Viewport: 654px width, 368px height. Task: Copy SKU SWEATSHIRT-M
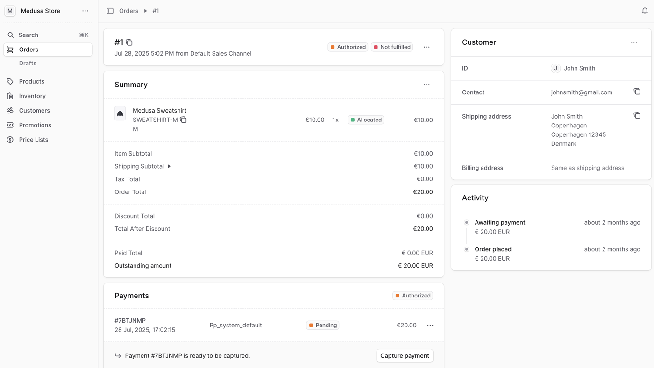tap(183, 120)
